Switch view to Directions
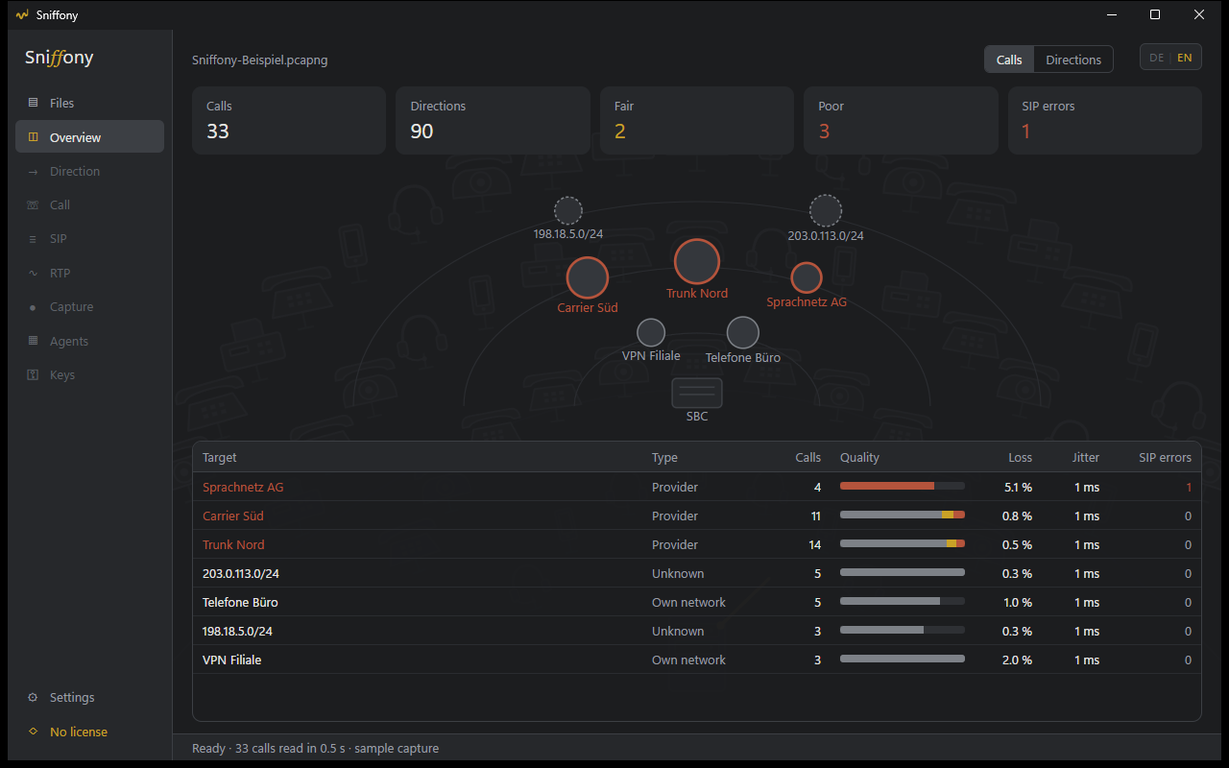 pos(1073,60)
